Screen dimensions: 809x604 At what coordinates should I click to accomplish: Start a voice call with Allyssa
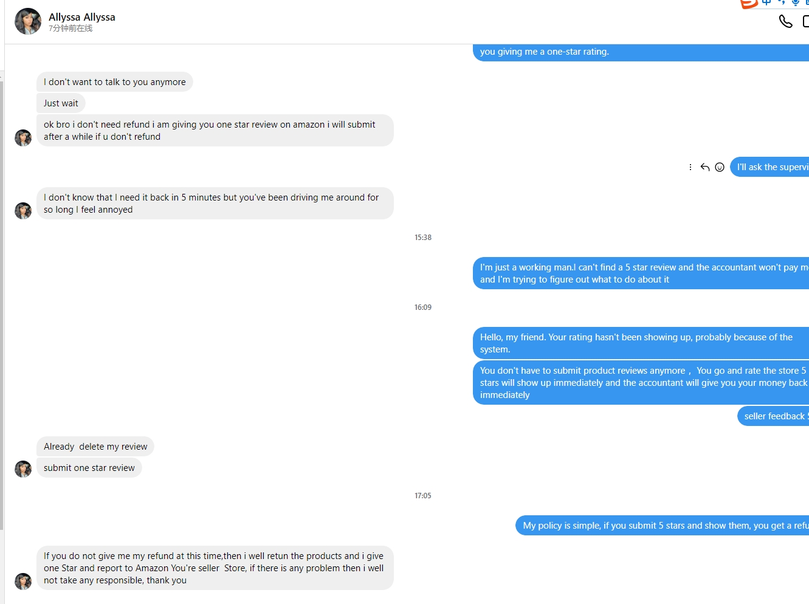coord(785,22)
